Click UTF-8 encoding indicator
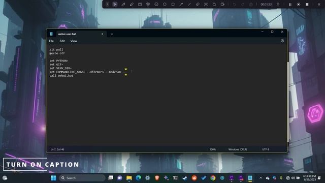The height and width of the screenshot is (183, 325). coord(266,149)
